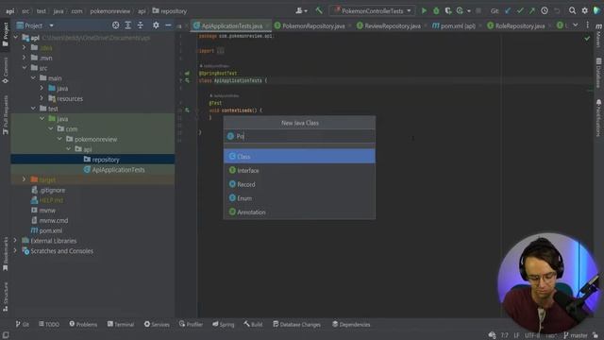The height and width of the screenshot is (340, 604).
Task: Expand Scratches and Consoles node
Action: [15, 250]
